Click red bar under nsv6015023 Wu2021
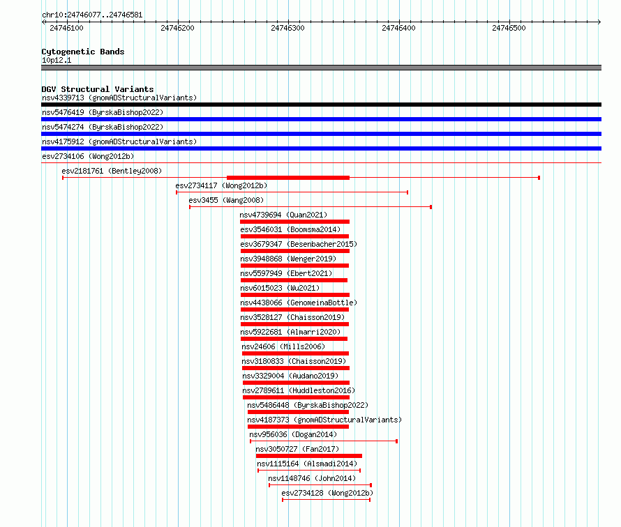Screen dimensions: 621x527 pos(295,295)
